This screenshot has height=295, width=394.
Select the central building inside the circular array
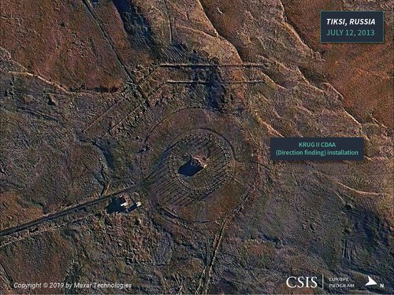pos(198,161)
